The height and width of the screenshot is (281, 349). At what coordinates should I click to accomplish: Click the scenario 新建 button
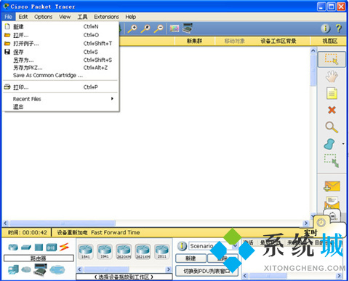pyautogui.click(x=190, y=258)
